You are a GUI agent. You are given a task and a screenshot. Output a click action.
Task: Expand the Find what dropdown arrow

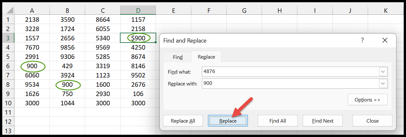click(383, 72)
